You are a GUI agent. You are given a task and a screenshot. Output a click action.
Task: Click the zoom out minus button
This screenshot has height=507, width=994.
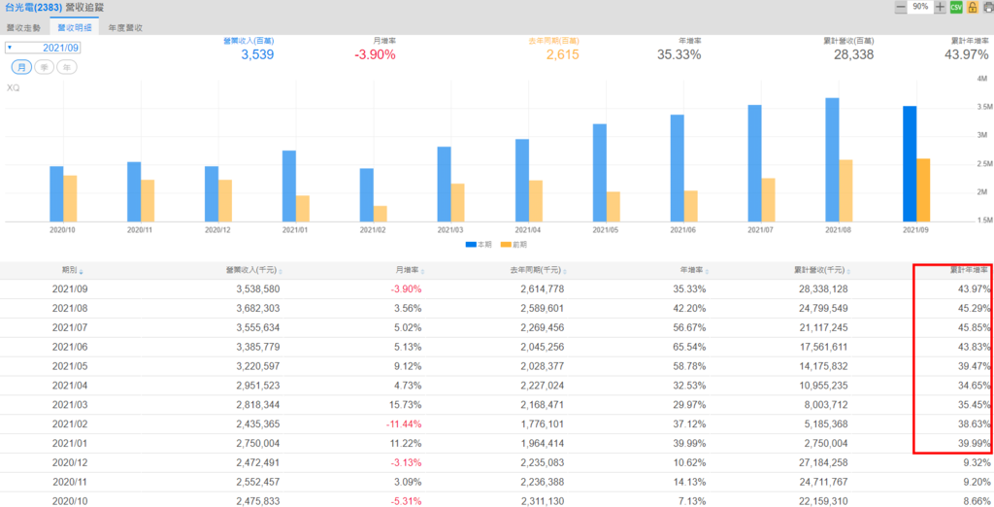[900, 7]
